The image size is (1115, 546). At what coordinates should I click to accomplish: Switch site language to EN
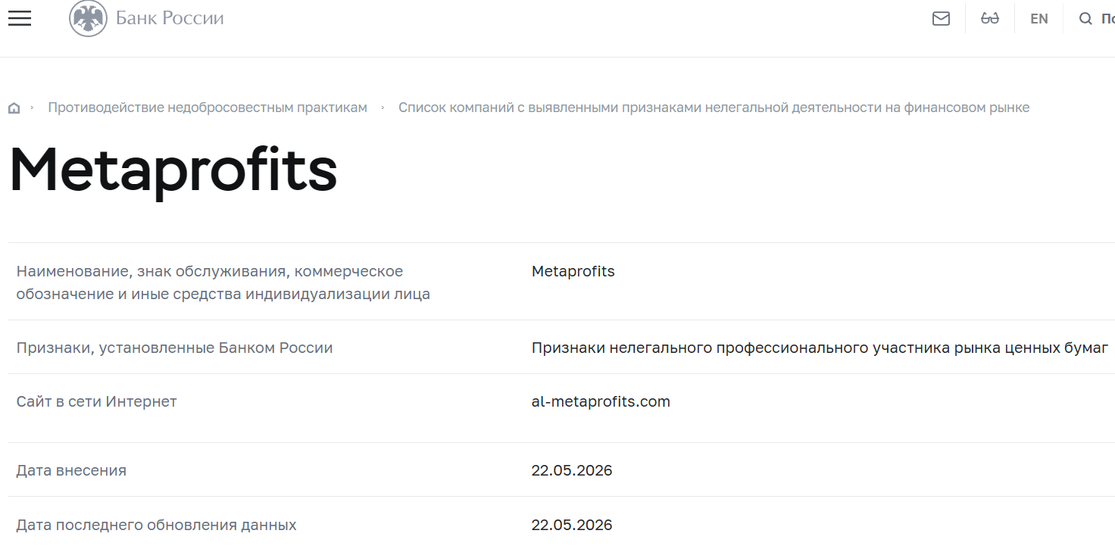[x=1039, y=19]
